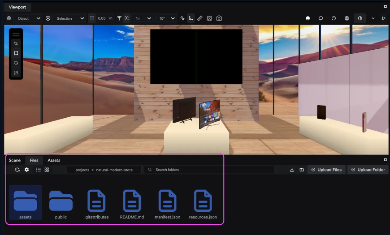Switch to grid view
The height and width of the screenshot is (235, 390).
47,170
